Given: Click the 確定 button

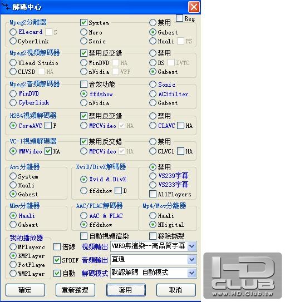Looking at the screenshot, I should tap(25, 290).
